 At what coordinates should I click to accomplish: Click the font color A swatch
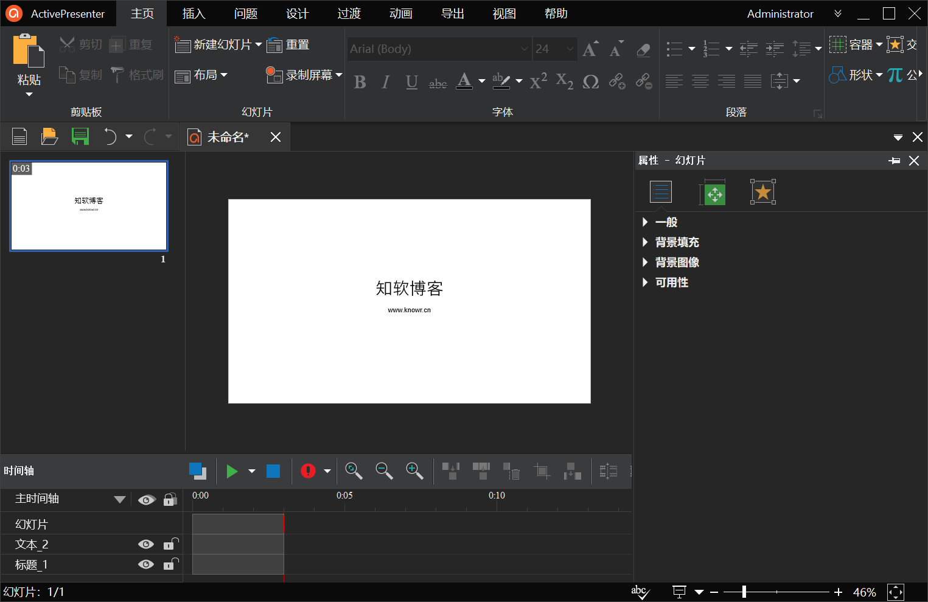coord(464,81)
